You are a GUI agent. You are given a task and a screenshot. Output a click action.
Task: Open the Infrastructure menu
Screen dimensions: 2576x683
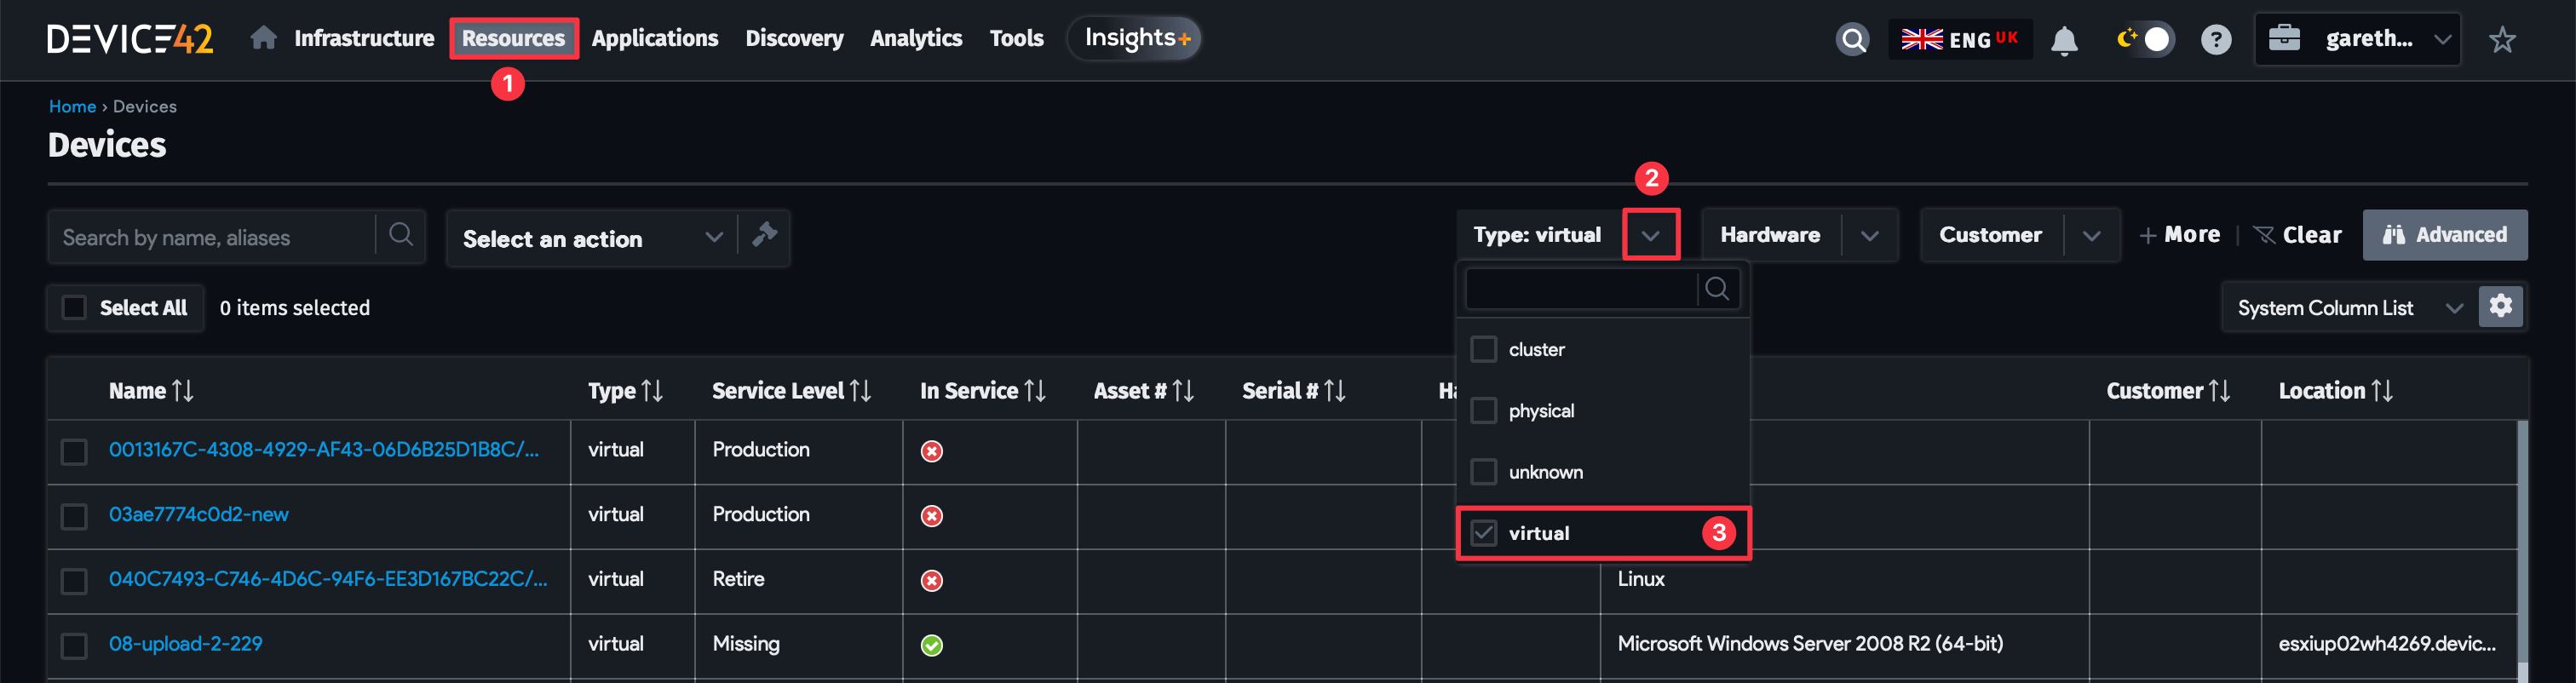364,38
